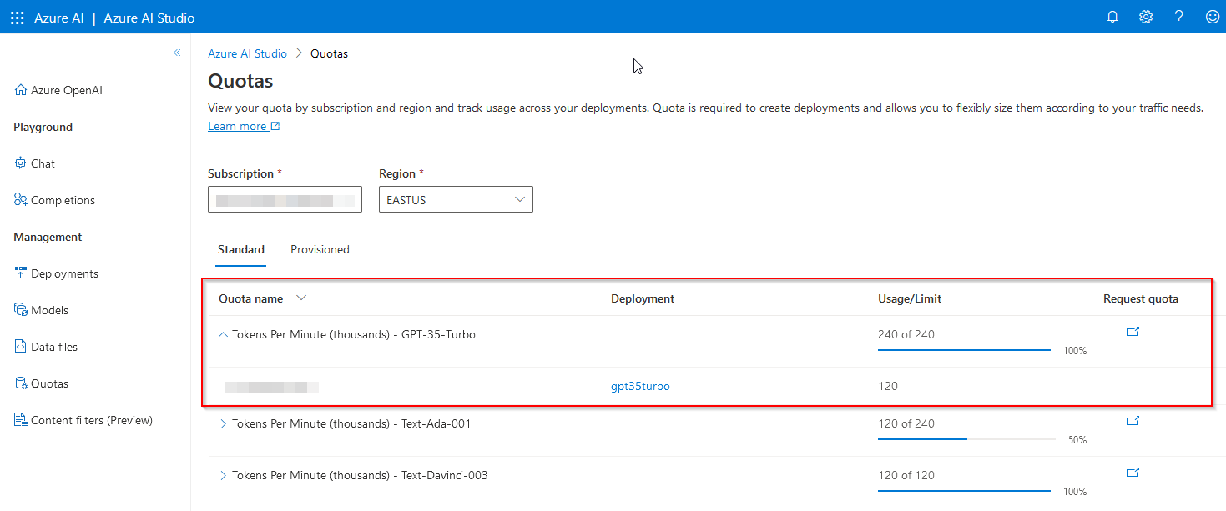Screen dimensions: 1226x511
Task: Request quota for Text-Ada-001 row
Action: click(1133, 421)
